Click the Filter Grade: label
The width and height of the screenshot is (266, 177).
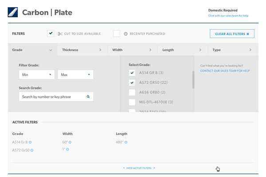pos(29,65)
